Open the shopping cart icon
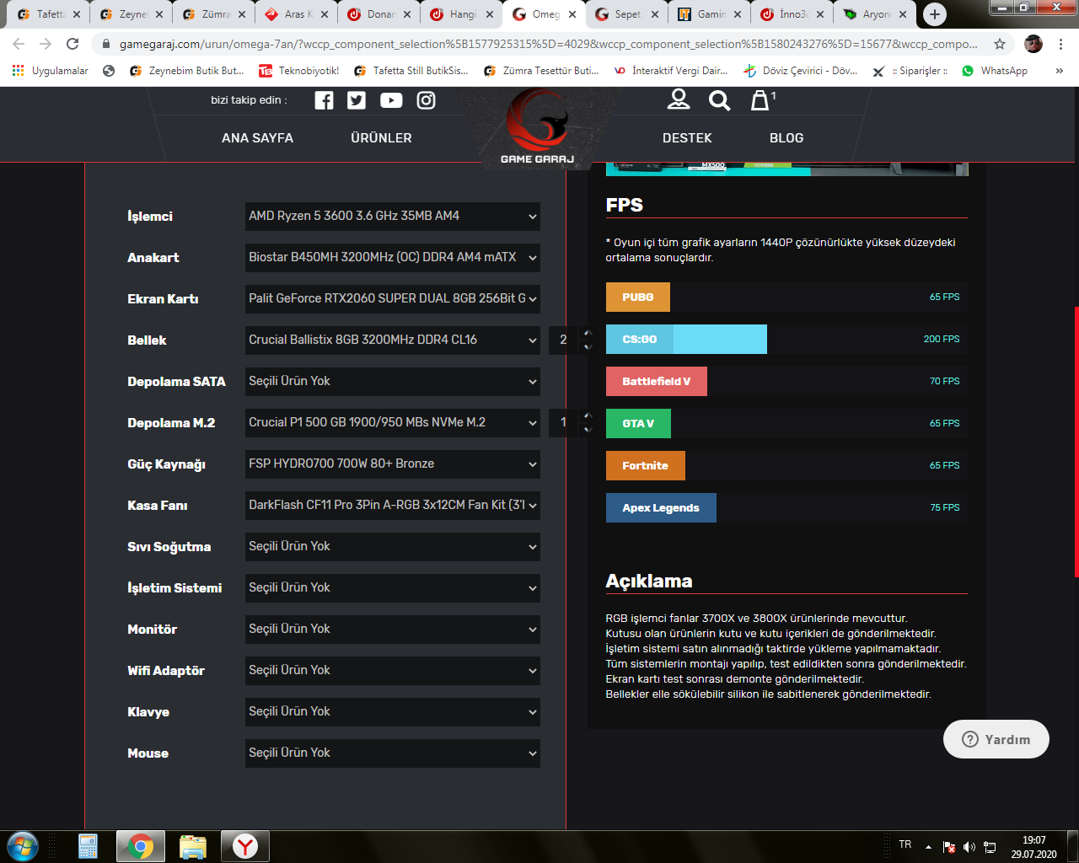The width and height of the screenshot is (1079, 863). 761,100
